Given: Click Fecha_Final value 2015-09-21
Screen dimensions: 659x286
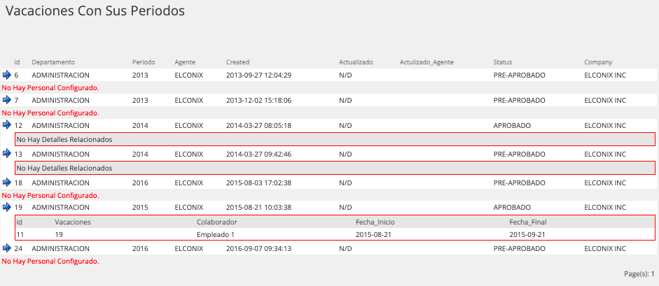Looking at the screenshot, I should [x=527, y=235].
